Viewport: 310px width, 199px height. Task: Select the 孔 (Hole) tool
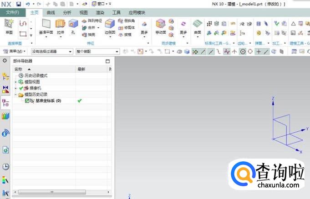[73, 26]
